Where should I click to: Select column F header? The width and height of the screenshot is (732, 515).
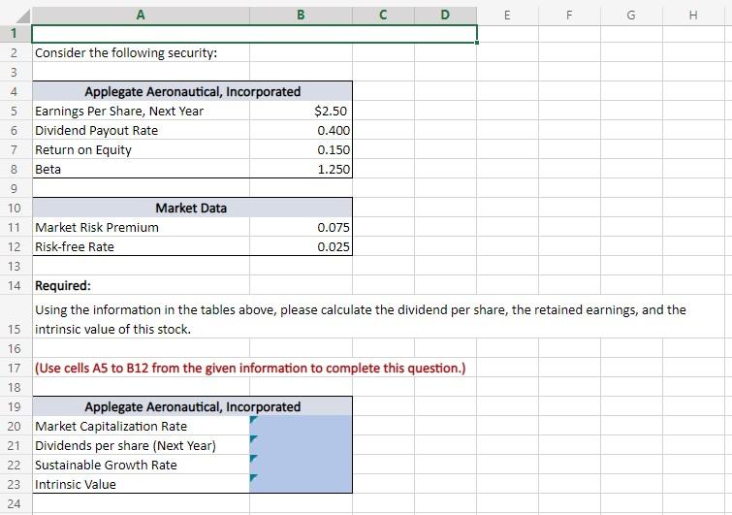(x=569, y=15)
